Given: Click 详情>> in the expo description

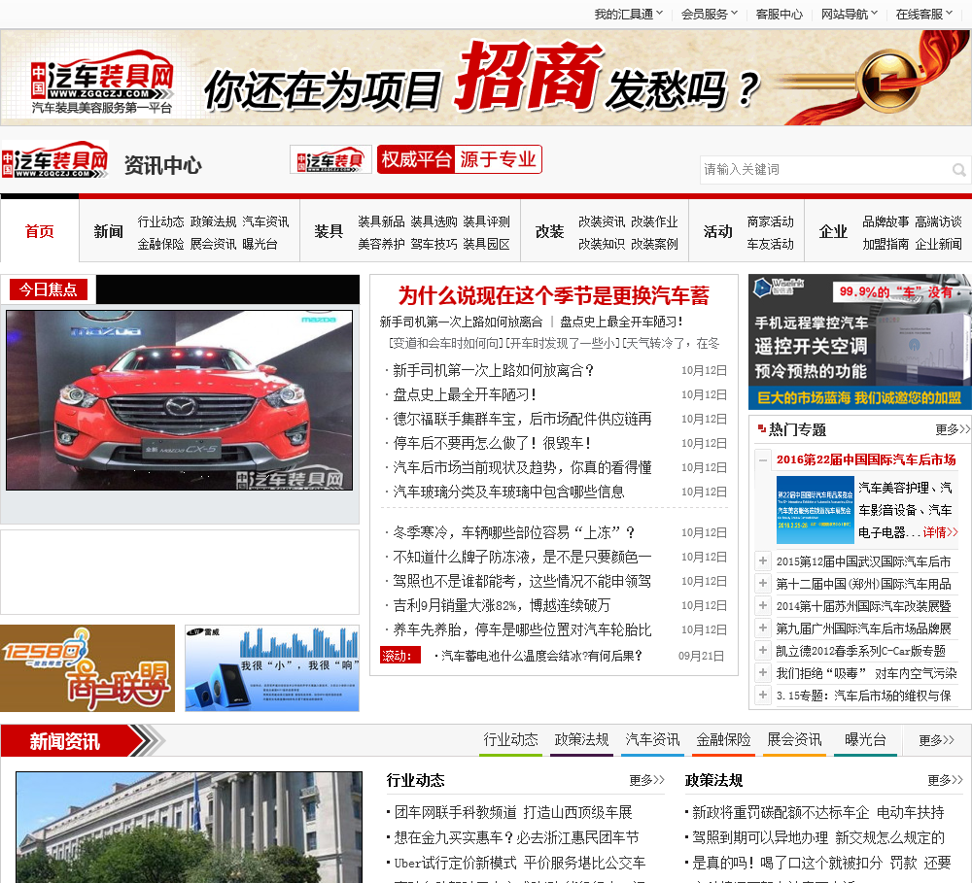Looking at the screenshot, I should [940, 532].
